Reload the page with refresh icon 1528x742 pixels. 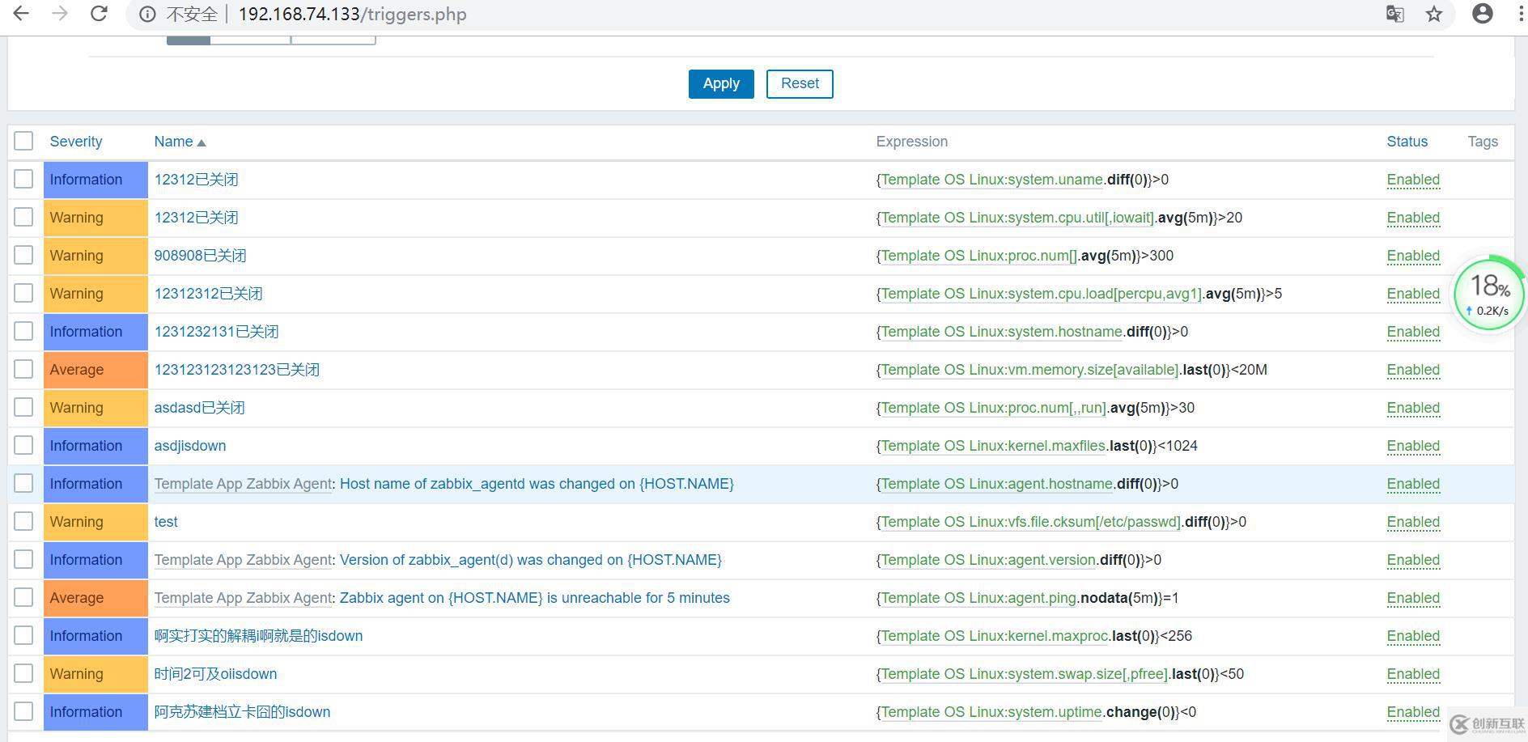[x=99, y=14]
